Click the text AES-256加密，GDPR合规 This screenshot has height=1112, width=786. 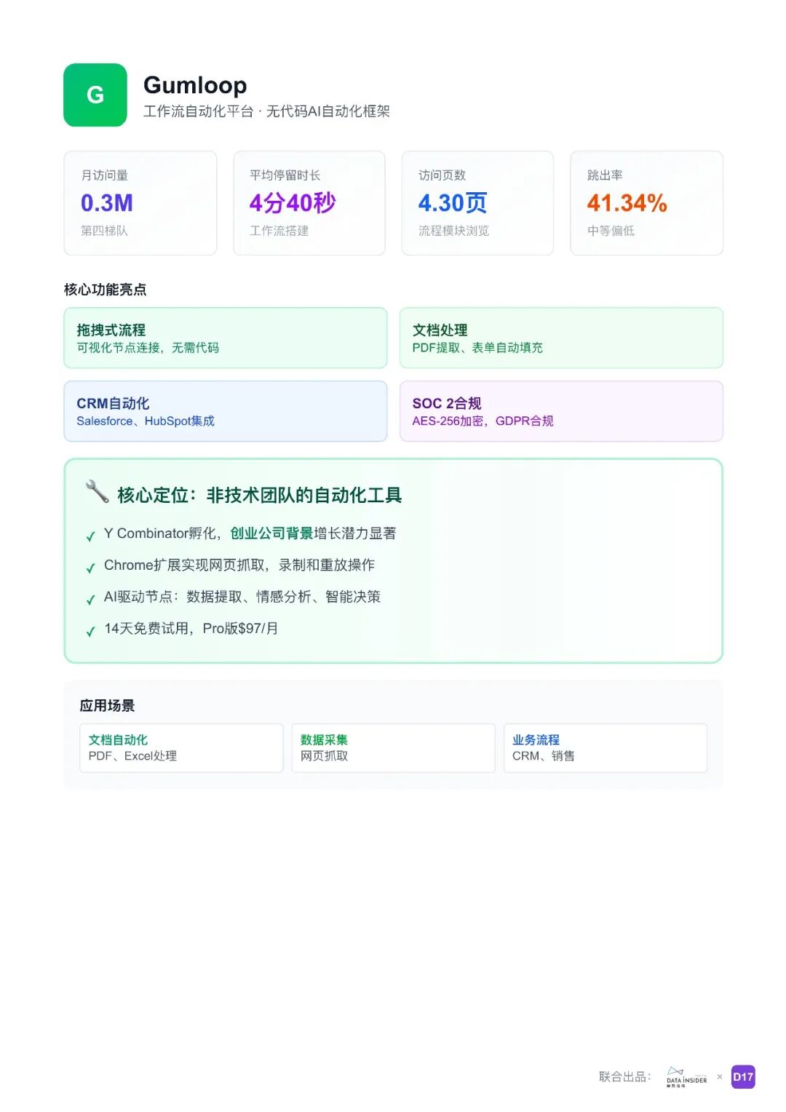[483, 421]
